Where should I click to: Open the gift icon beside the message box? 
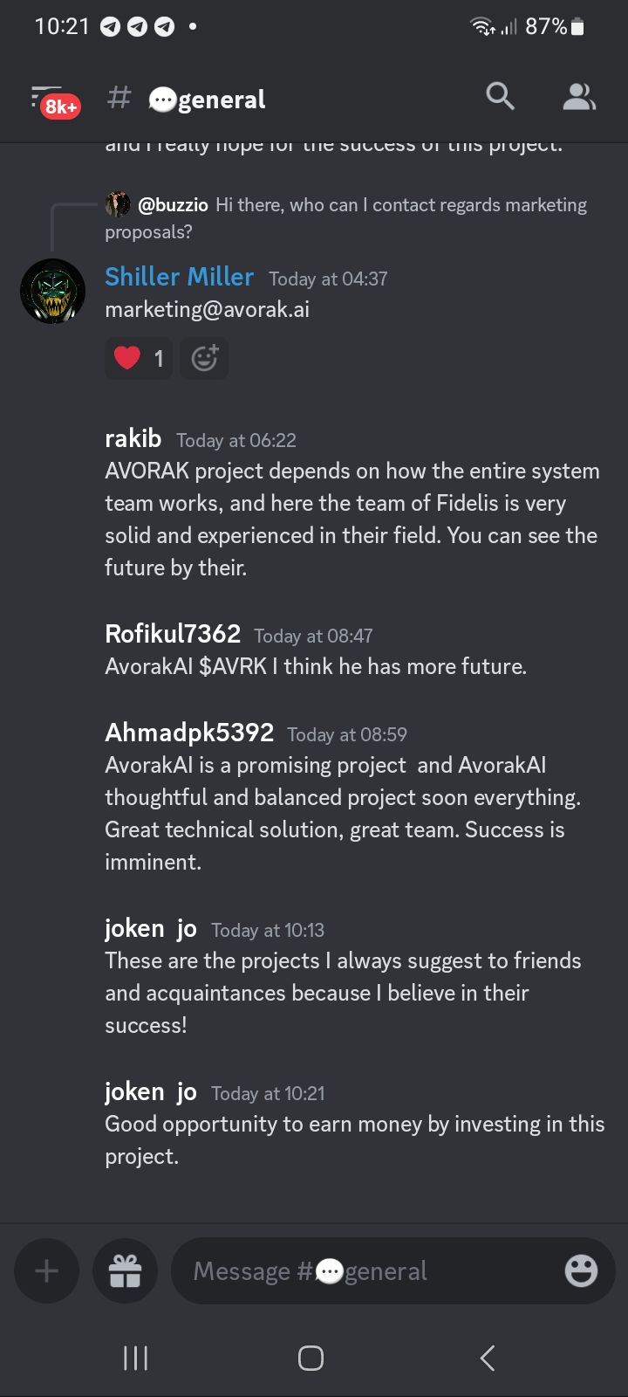point(125,1270)
